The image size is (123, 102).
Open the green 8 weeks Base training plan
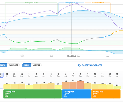click(32, 94)
